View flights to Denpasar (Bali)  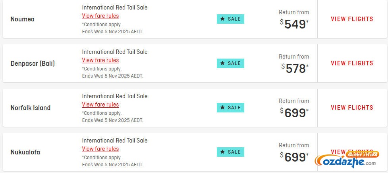point(352,63)
